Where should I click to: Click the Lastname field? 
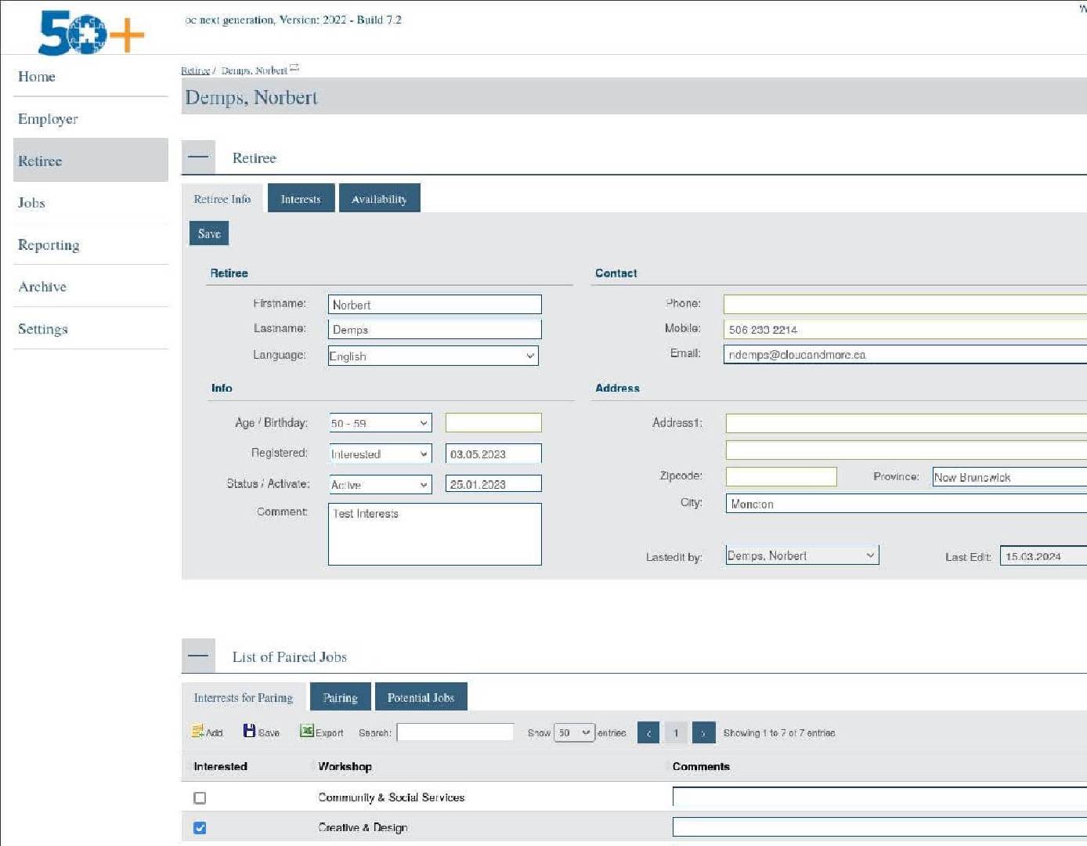pyautogui.click(x=435, y=329)
